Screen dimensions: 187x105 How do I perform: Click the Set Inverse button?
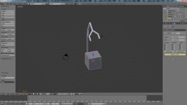pyautogui.click(x=169, y=52)
